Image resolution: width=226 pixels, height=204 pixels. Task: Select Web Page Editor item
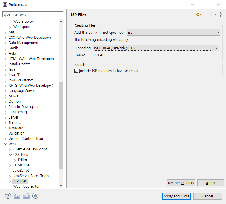26,186
